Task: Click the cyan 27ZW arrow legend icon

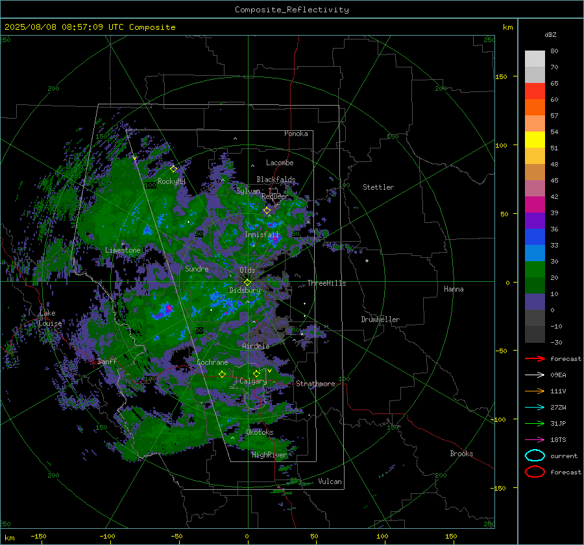Action: coord(535,408)
